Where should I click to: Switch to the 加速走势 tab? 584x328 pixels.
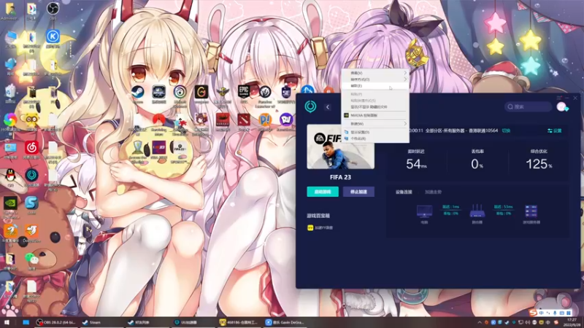click(x=433, y=192)
